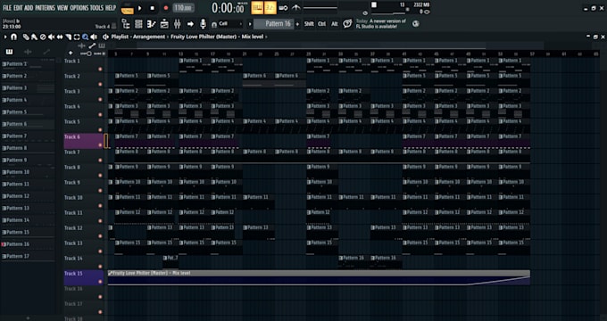This screenshot has height=321, width=607.
Task: Click the right-arrow icon beside the microphone
Action: pyautogui.click(x=190, y=24)
